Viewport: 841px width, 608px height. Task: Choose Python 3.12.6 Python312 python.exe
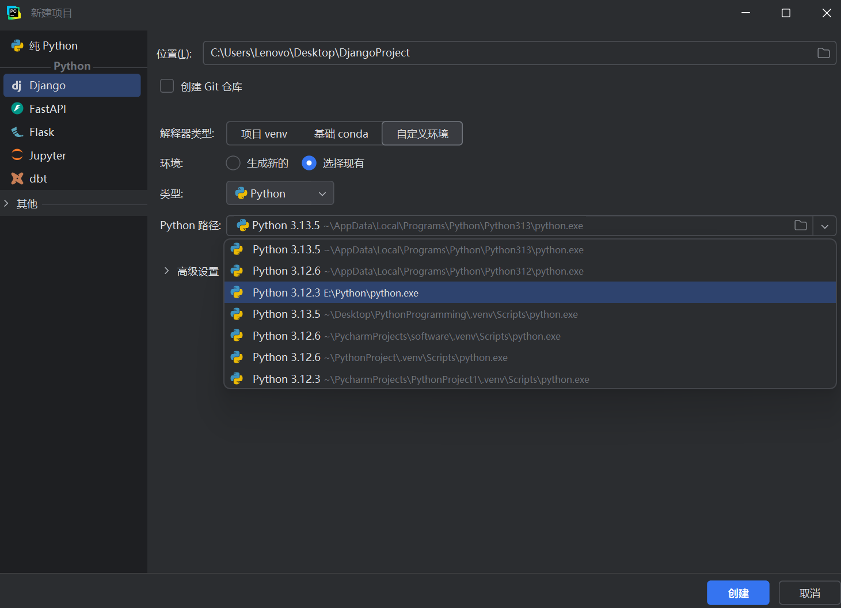point(530,271)
